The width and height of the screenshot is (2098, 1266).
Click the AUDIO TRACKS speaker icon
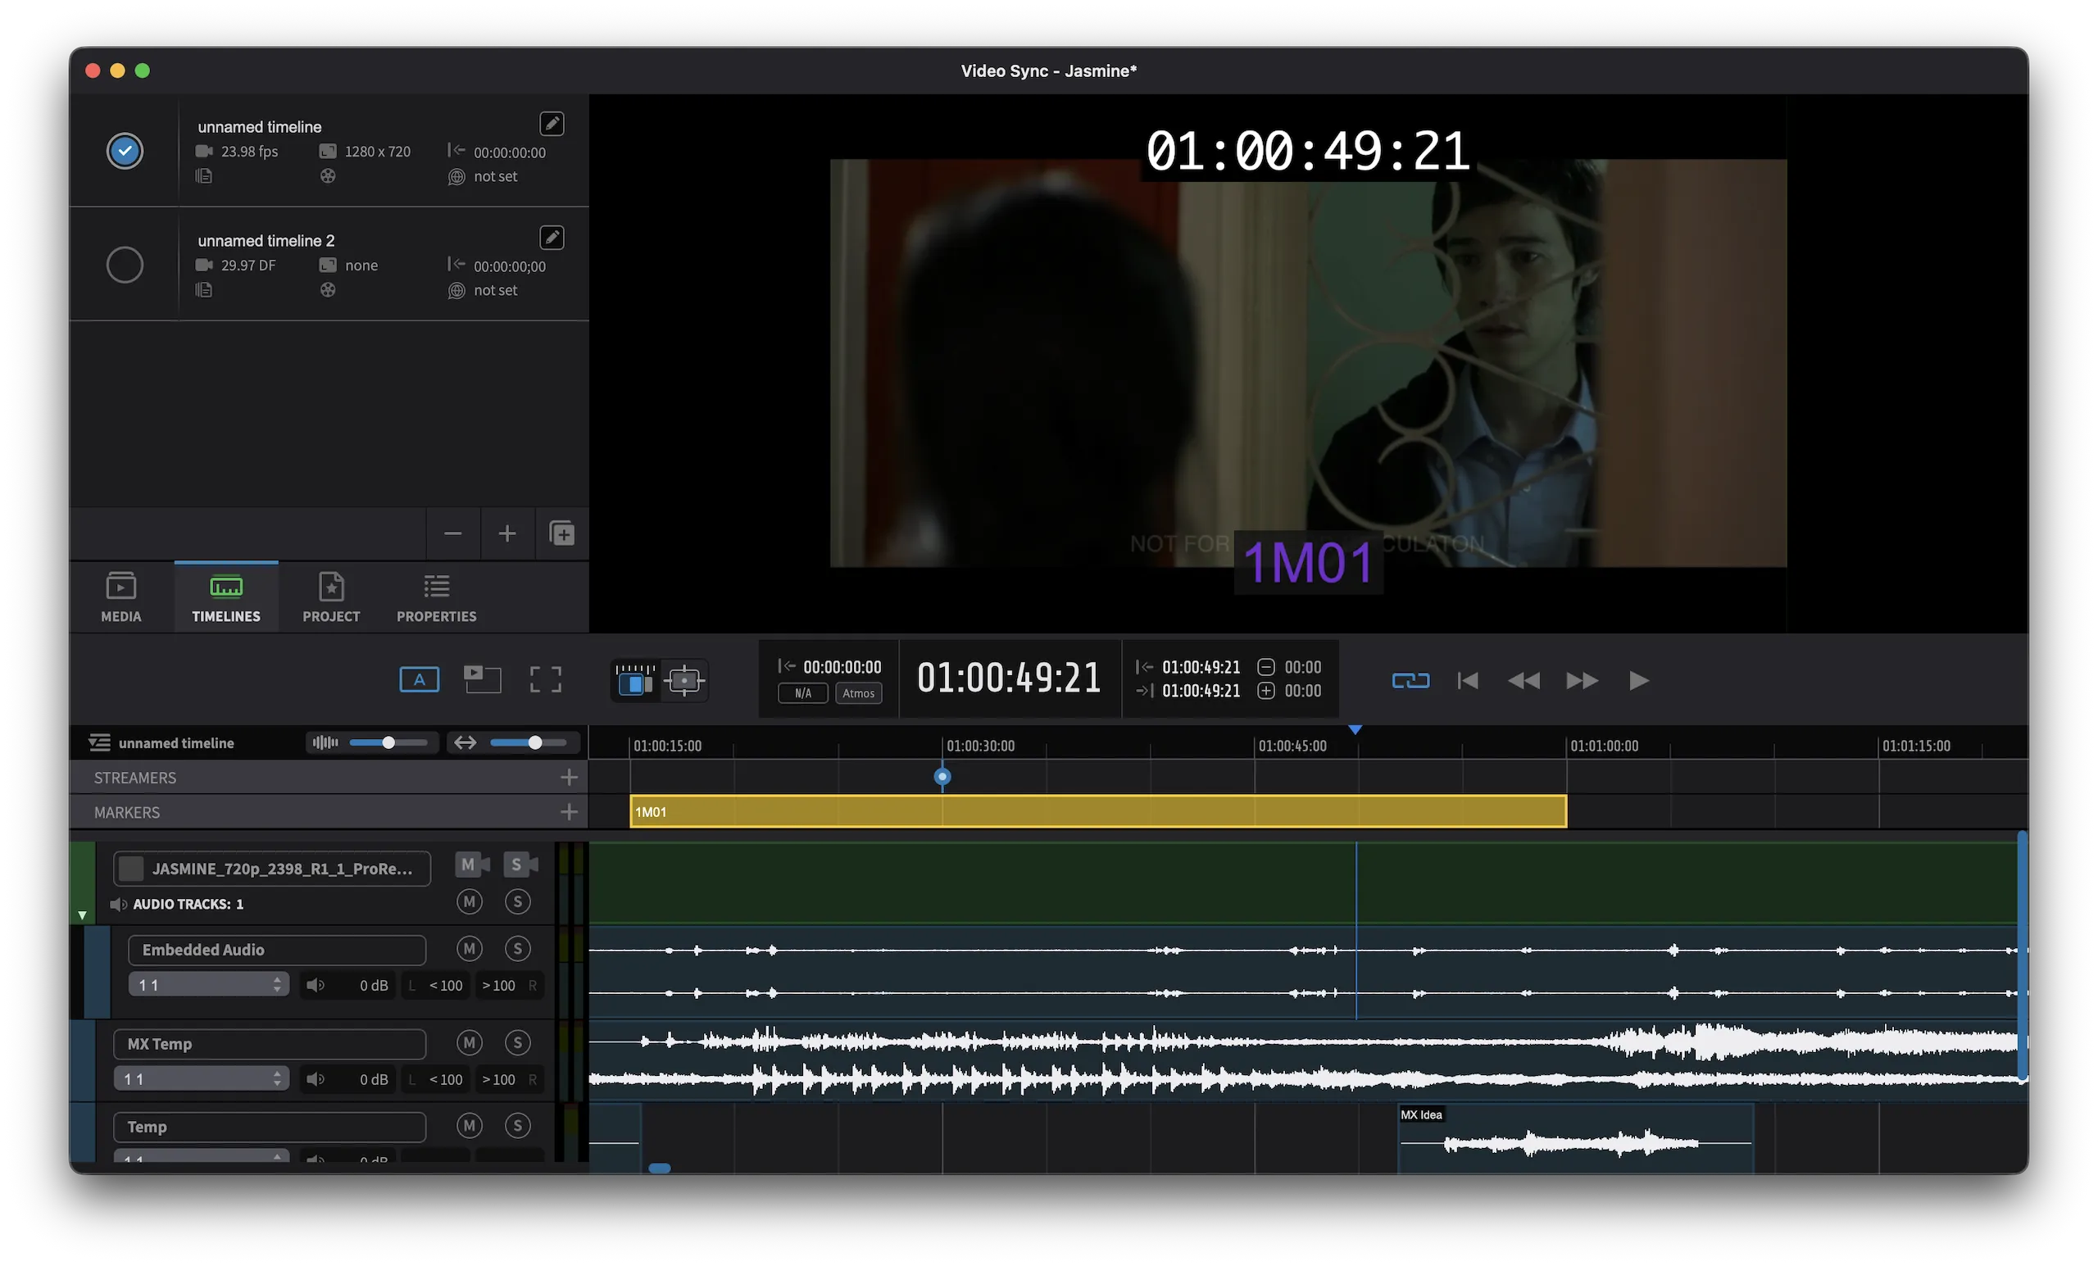(118, 905)
